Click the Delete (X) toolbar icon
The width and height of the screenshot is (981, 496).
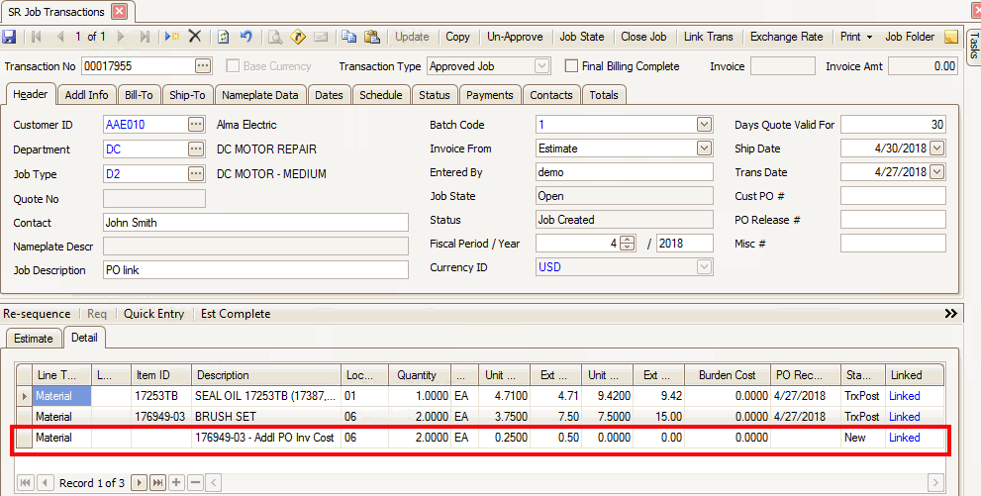(x=195, y=37)
